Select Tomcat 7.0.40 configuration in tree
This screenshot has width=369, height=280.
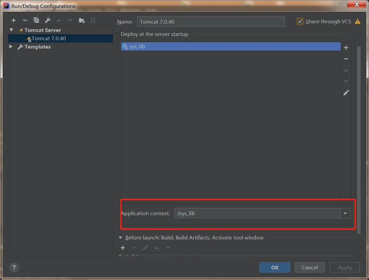(x=61, y=38)
